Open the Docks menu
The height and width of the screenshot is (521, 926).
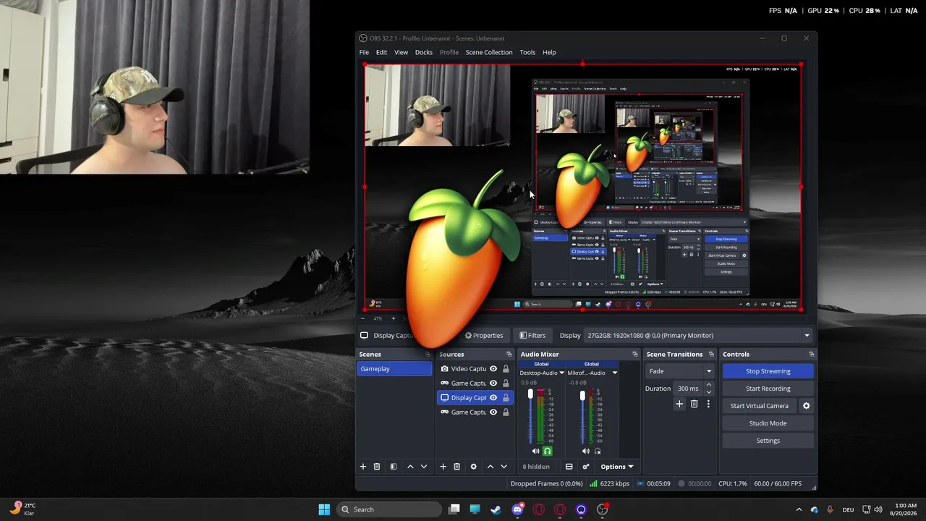point(424,52)
